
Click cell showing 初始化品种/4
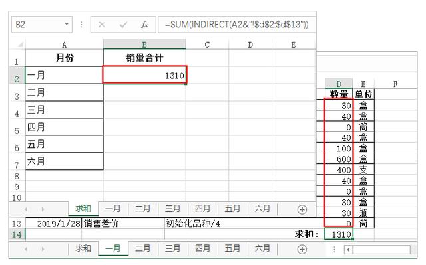pyautogui.click(x=244, y=224)
